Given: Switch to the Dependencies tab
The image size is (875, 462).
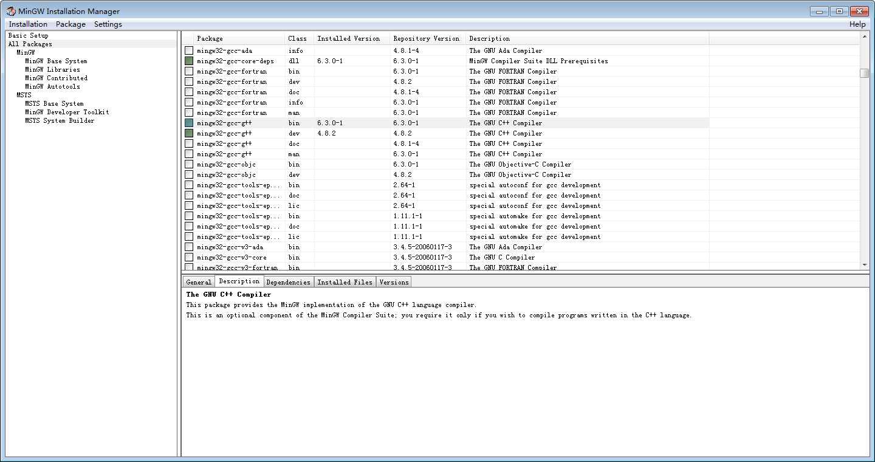Looking at the screenshot, I should 289,282.
